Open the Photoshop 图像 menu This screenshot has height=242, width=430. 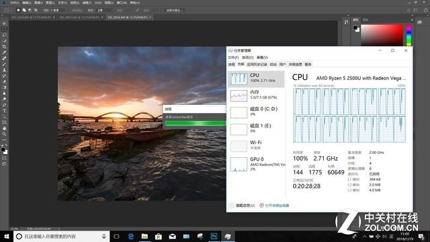(38, 3)
